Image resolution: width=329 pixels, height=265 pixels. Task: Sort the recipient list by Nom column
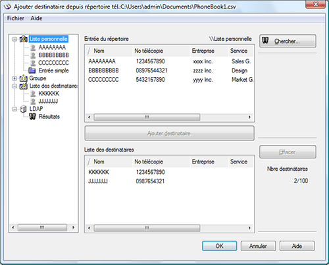click(x=109, y=162)
